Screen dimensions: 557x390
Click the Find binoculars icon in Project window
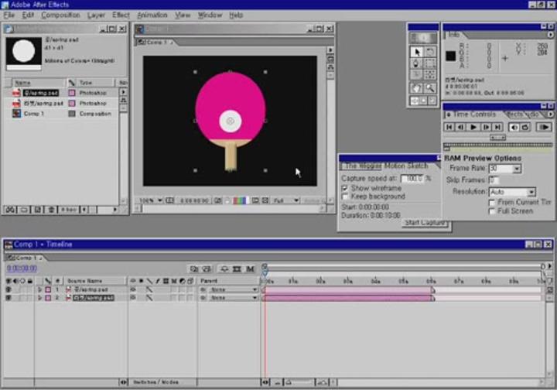tap(10, 210)
